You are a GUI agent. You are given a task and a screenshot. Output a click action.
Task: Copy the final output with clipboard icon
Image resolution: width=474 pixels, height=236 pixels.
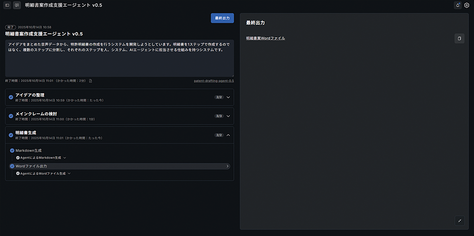pyautogui.click(x=459, y=38)
